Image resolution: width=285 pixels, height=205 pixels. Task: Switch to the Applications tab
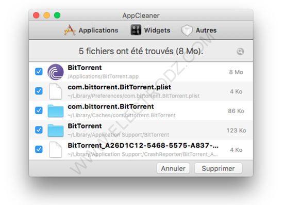[x=91, y=30]
